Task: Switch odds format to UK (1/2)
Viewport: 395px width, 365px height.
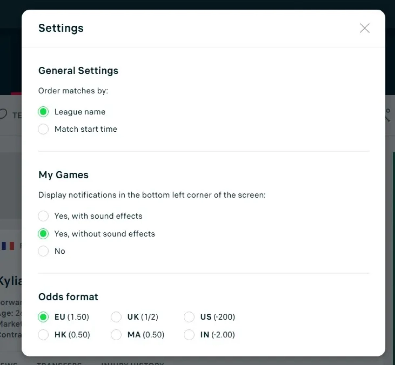Action: (116, 317)
